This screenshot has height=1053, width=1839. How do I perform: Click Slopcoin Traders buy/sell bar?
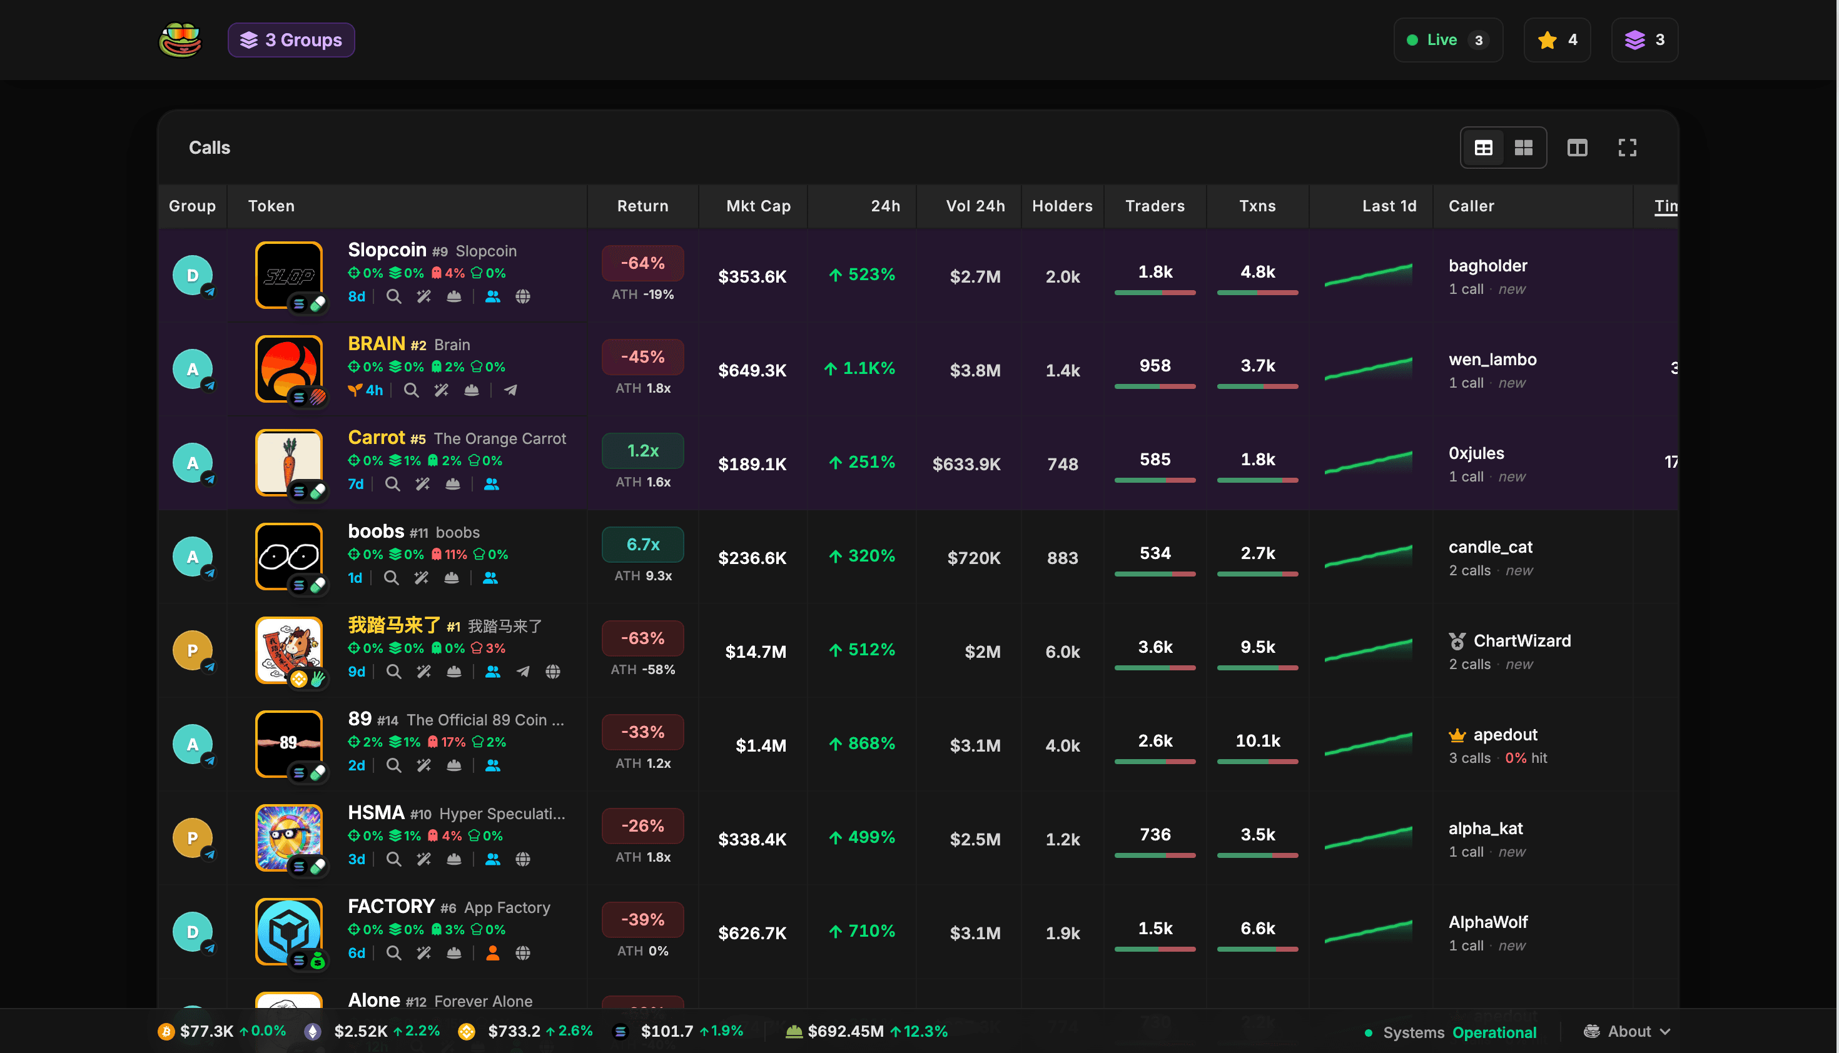pyautogui.click(x=1155, y=293)
